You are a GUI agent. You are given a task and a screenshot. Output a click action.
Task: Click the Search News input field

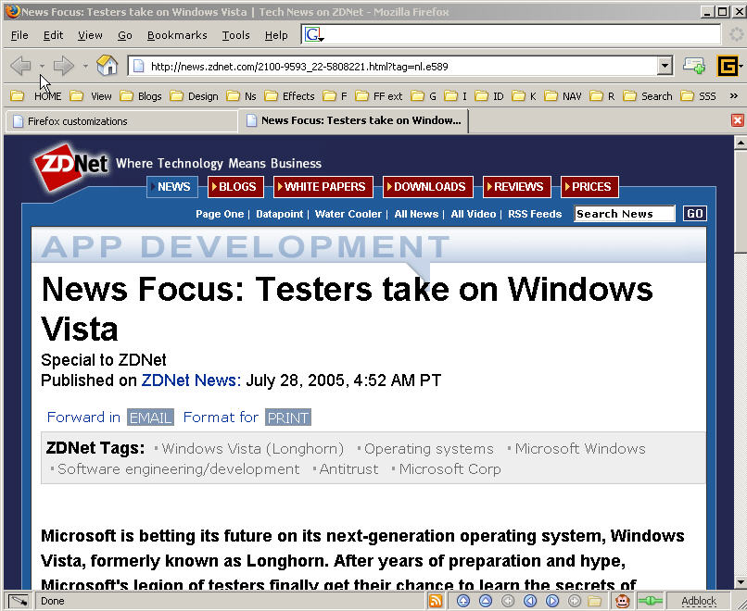point(625,214)
